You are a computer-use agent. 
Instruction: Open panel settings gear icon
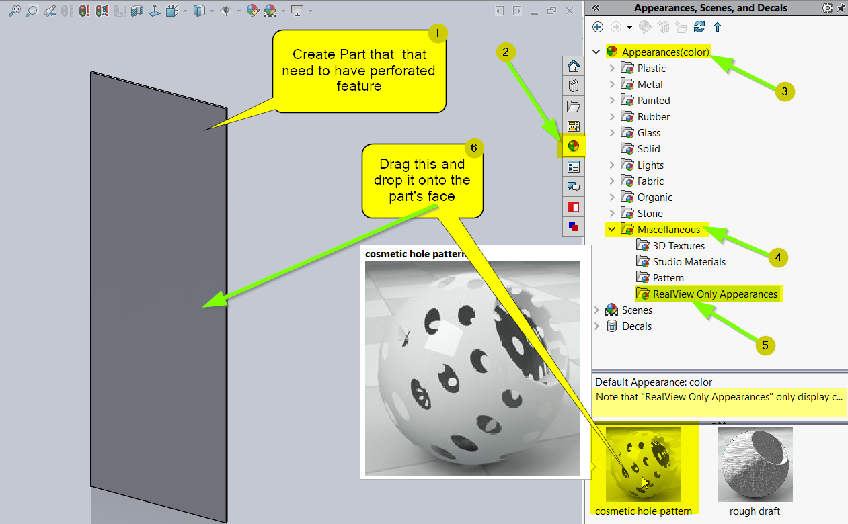(x=827, y=8)
